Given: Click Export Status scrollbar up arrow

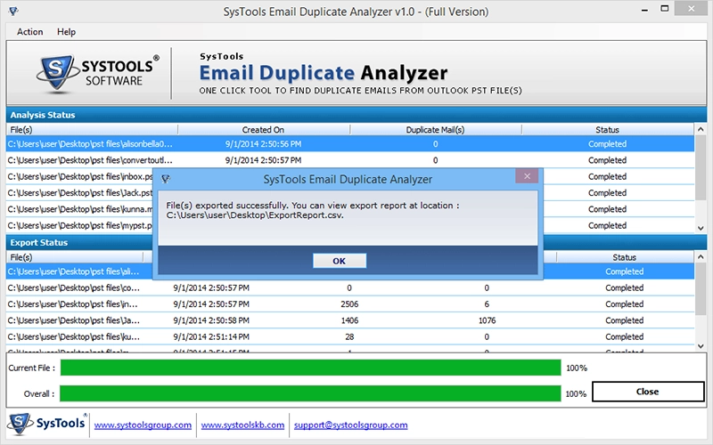Looking at the screenshot, I should 701,257.
